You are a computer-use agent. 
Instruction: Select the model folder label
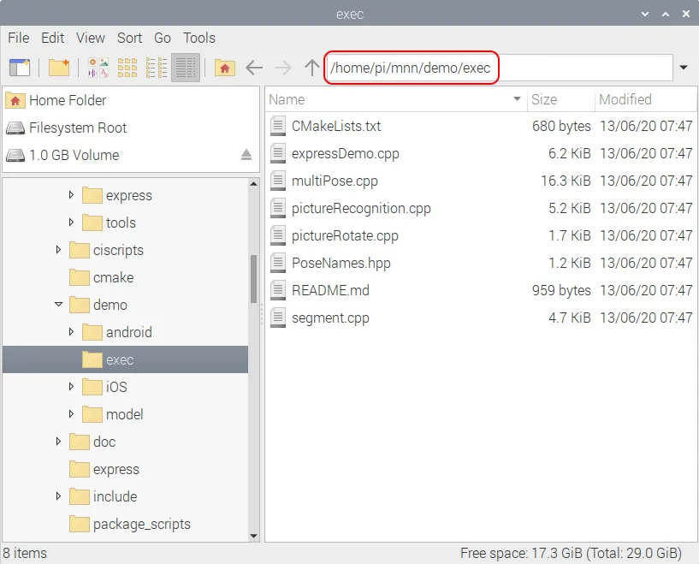pyautogui.click(x=125, y=414)
